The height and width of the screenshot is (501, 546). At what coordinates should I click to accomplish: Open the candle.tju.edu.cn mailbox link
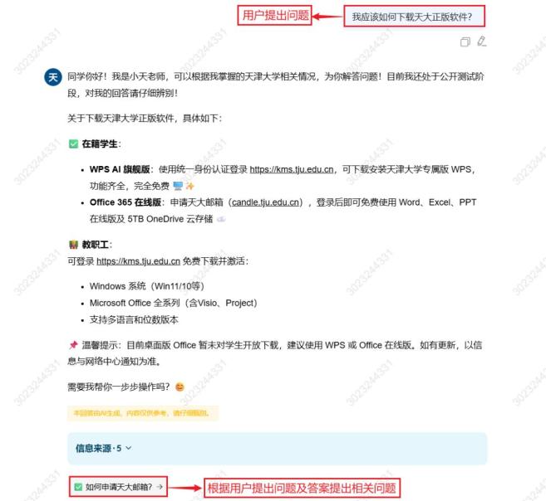(x=265, y=202)
